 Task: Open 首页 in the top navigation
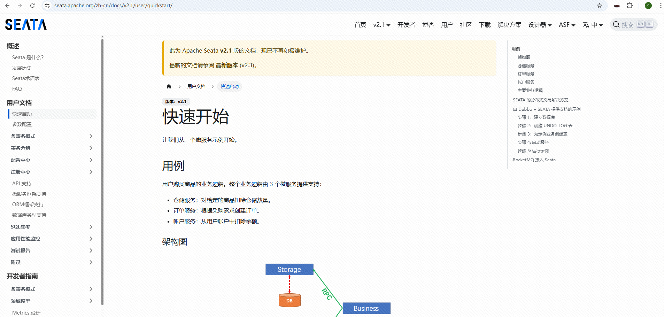point(360,25)
